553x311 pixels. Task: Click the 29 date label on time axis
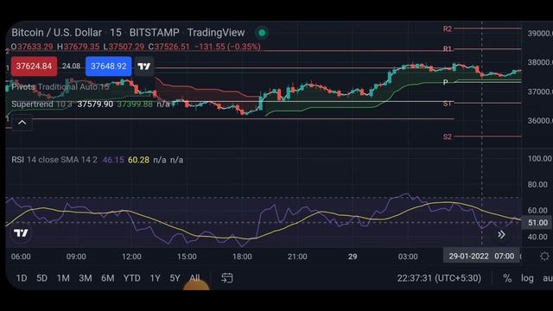coord(353,257)
